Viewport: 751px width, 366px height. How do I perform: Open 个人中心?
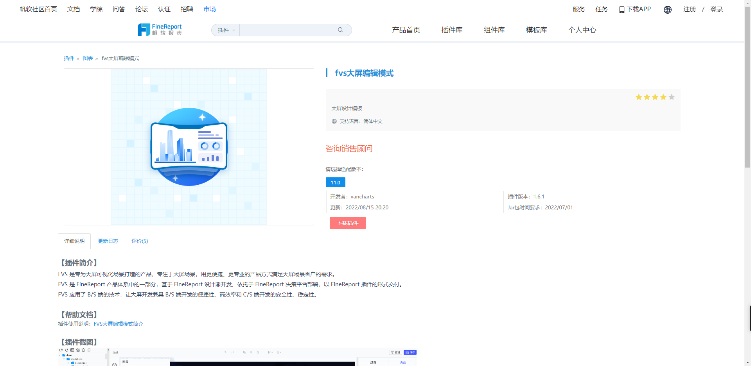pos(582,30)
